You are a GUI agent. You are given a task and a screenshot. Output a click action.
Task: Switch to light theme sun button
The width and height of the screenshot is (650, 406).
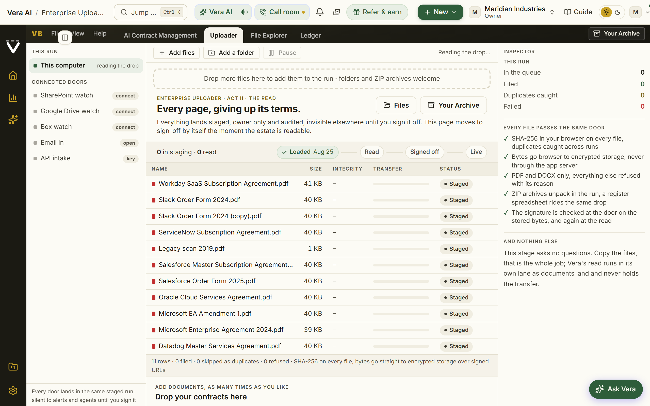(606, 12)
